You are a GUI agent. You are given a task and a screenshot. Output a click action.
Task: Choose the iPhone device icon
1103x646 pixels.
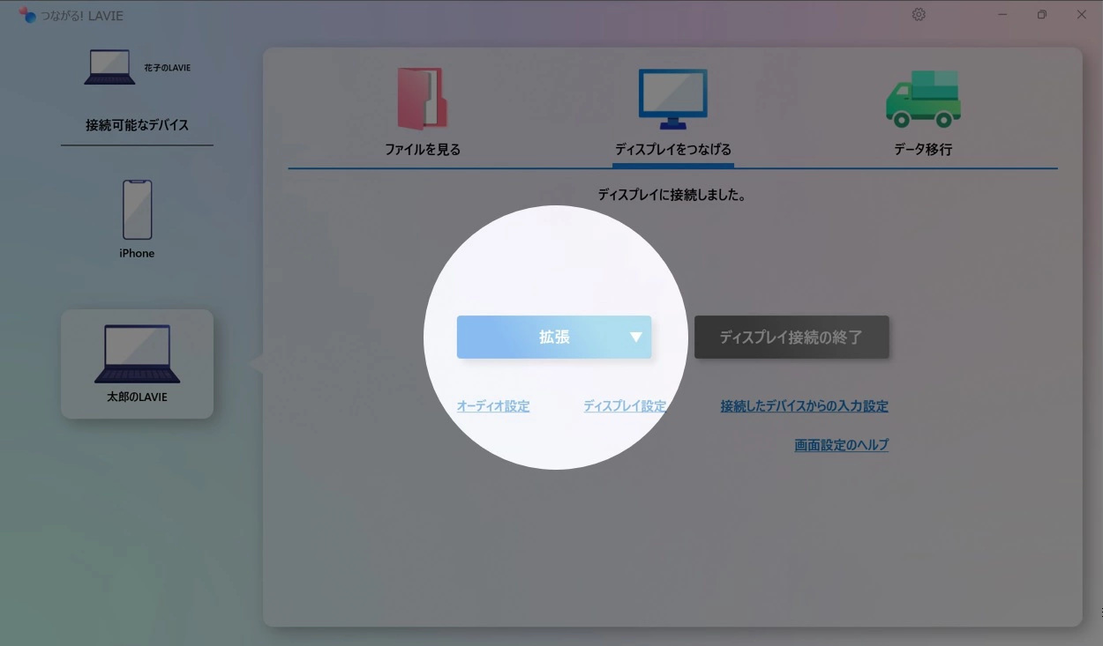pyautogui.click(x=137, y=210)
